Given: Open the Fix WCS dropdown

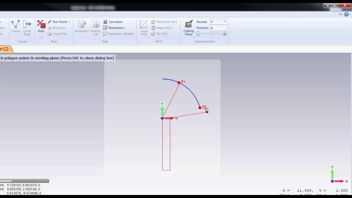Looking at the screenshot, I should [x=161, y=34].
